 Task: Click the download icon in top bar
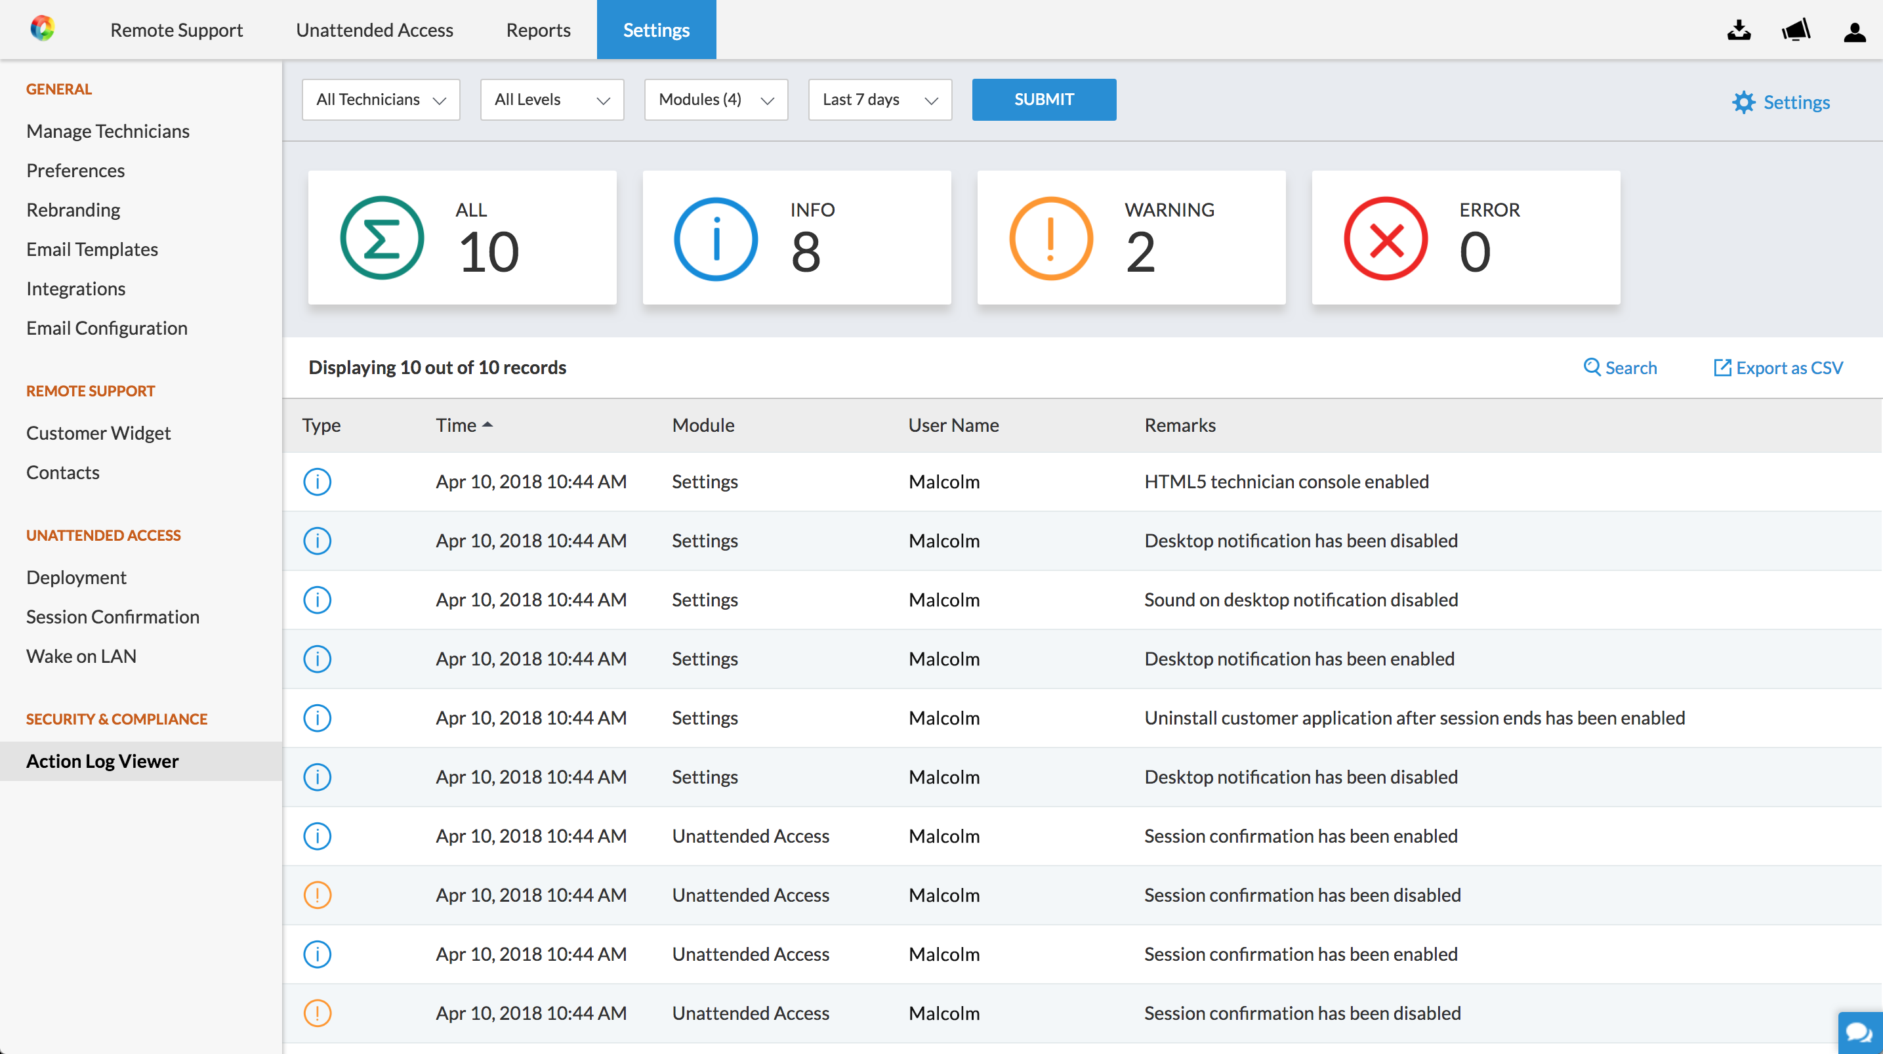coord(1739,30)
